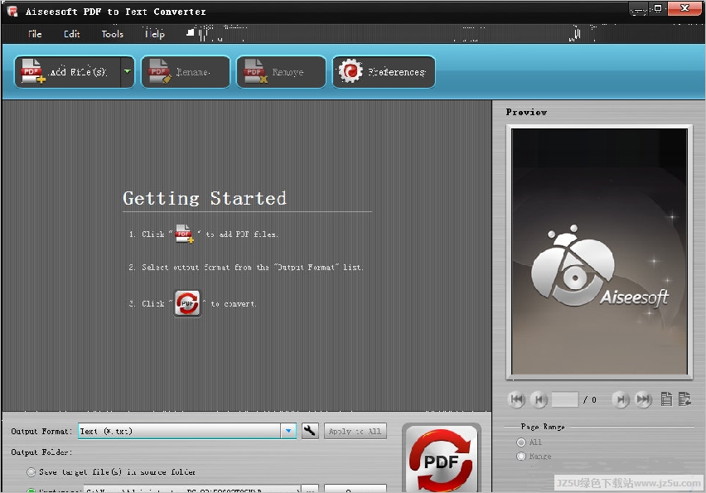Click the application icon in the title bar
Viewport: 706px width, 493px height.
pos(12,12)
